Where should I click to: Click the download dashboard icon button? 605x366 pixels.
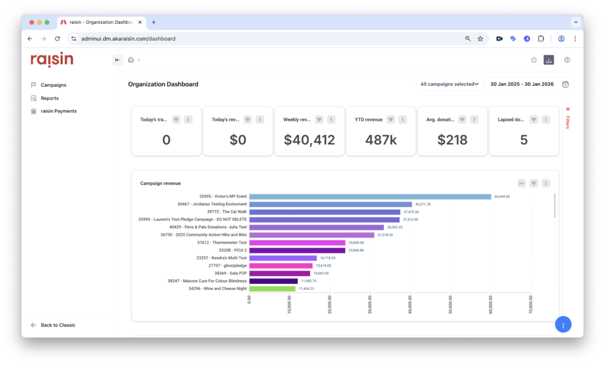(549, 60)
